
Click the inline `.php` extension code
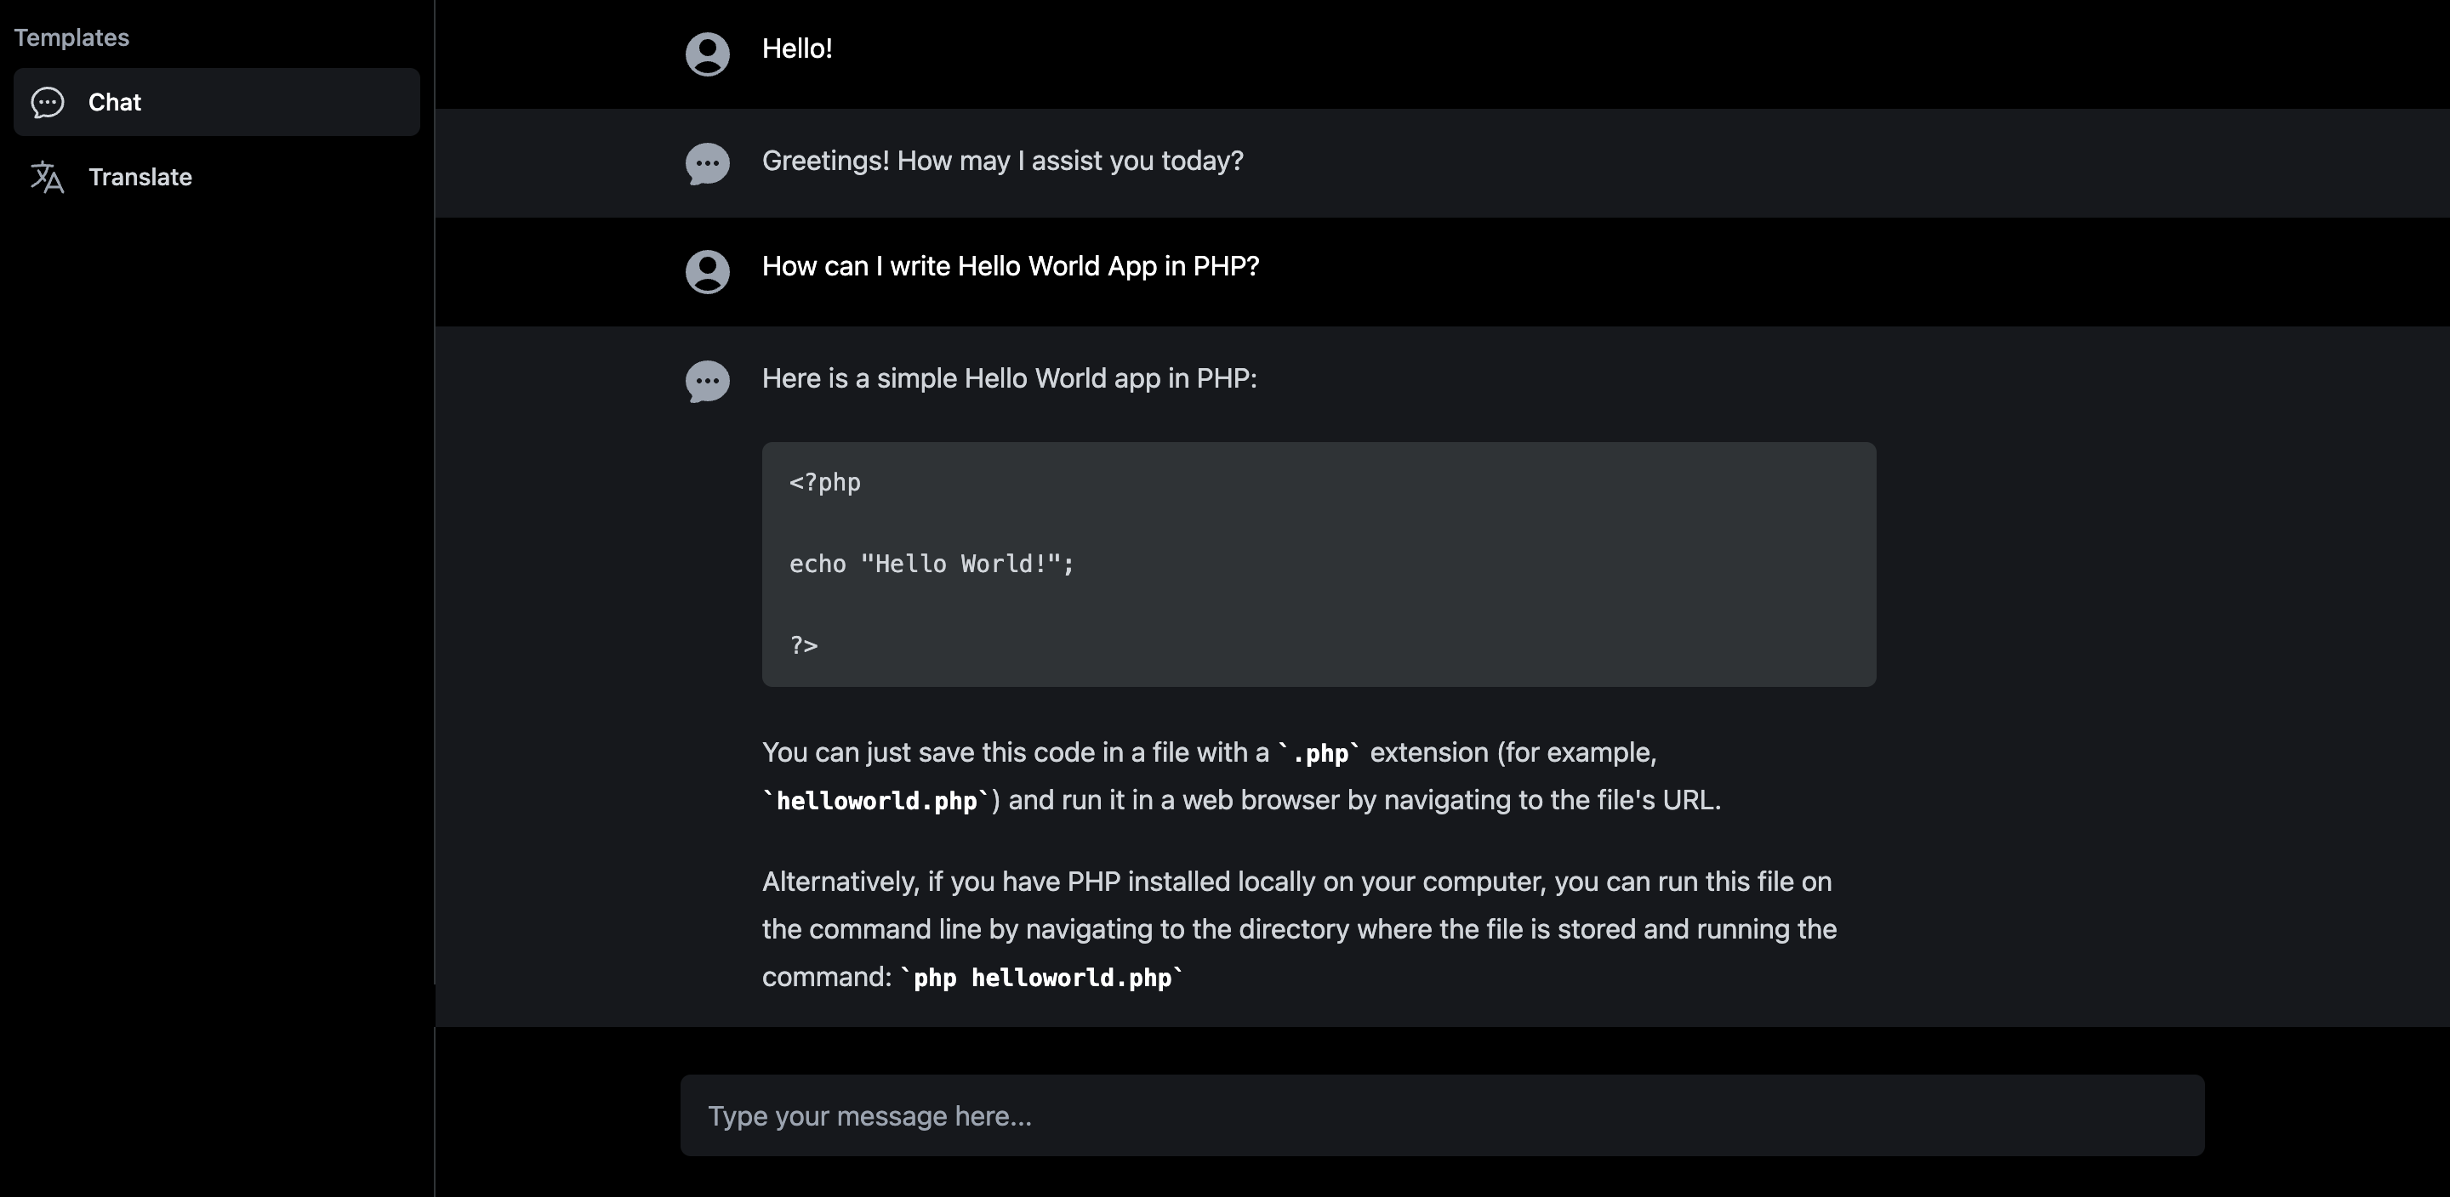click(x=1319, y=753)
